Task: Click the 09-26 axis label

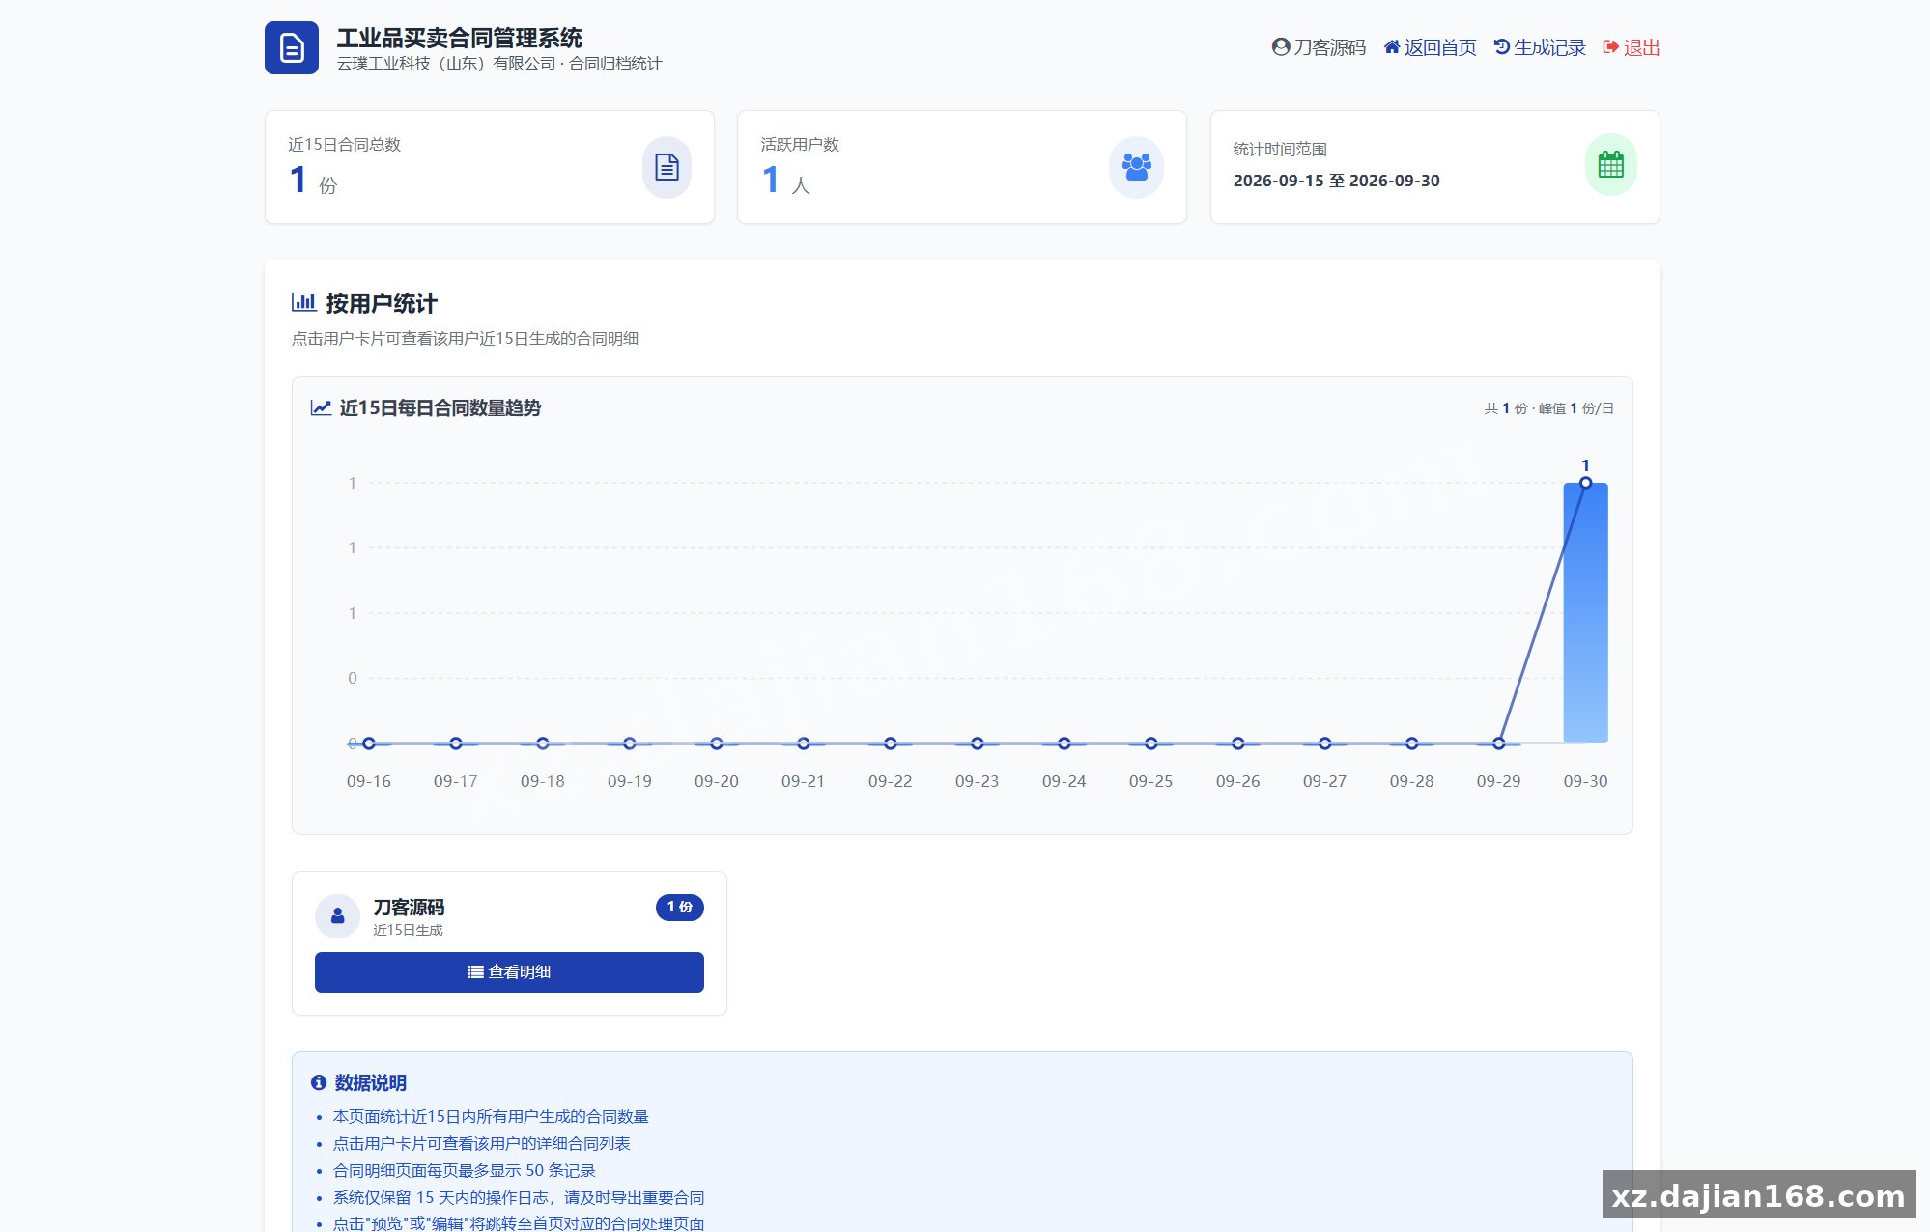Action: (1237, 781)
